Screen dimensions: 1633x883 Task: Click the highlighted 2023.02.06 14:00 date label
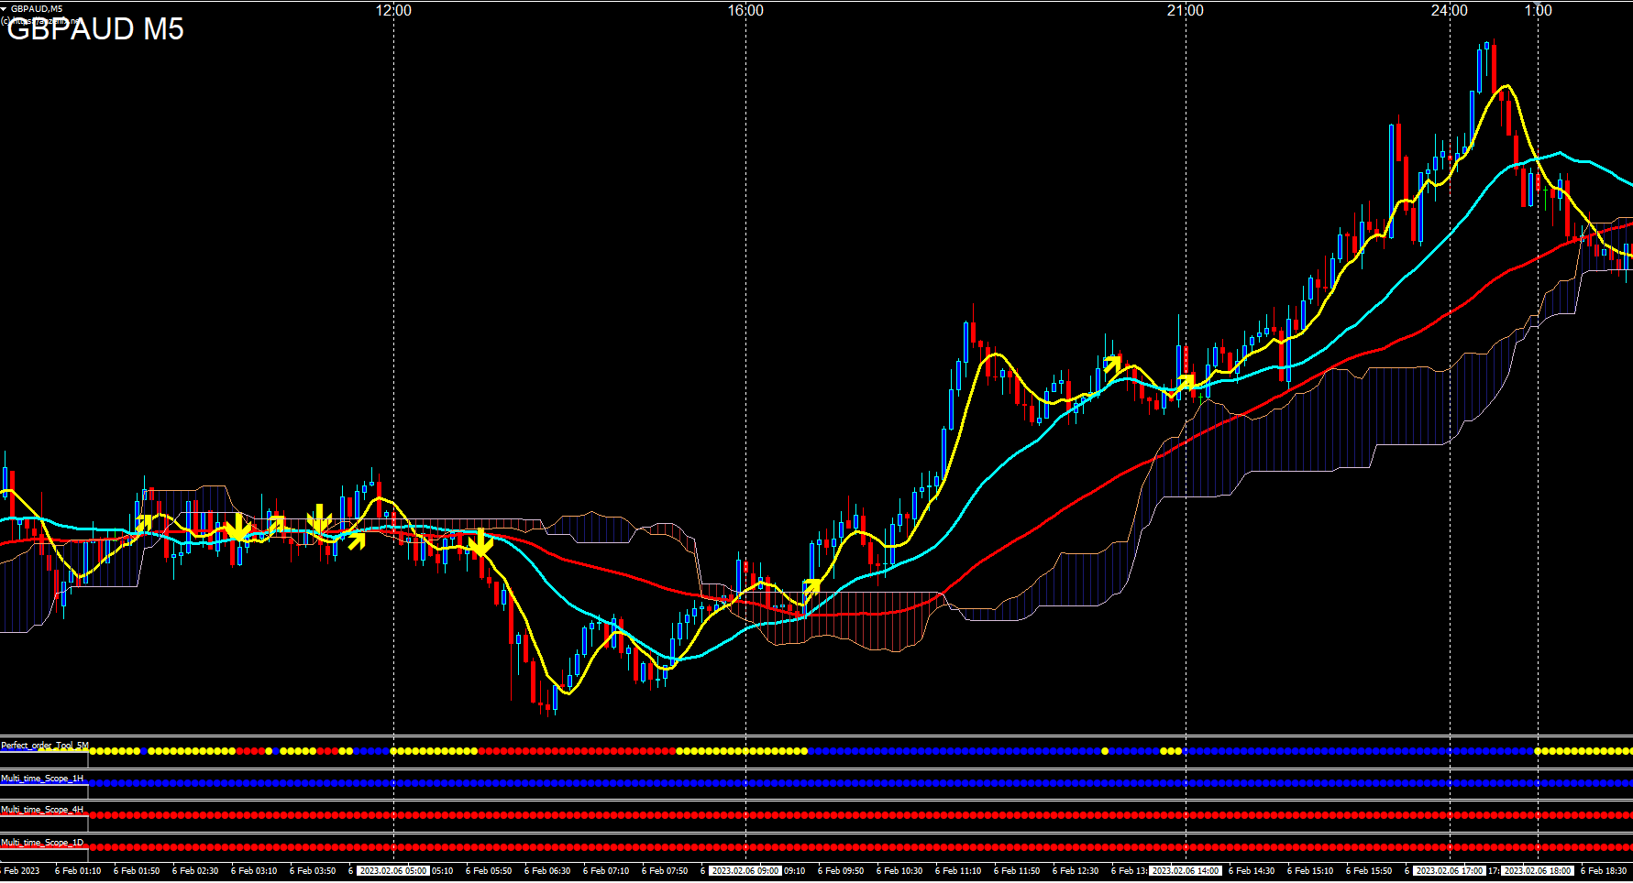[1186, 871]
